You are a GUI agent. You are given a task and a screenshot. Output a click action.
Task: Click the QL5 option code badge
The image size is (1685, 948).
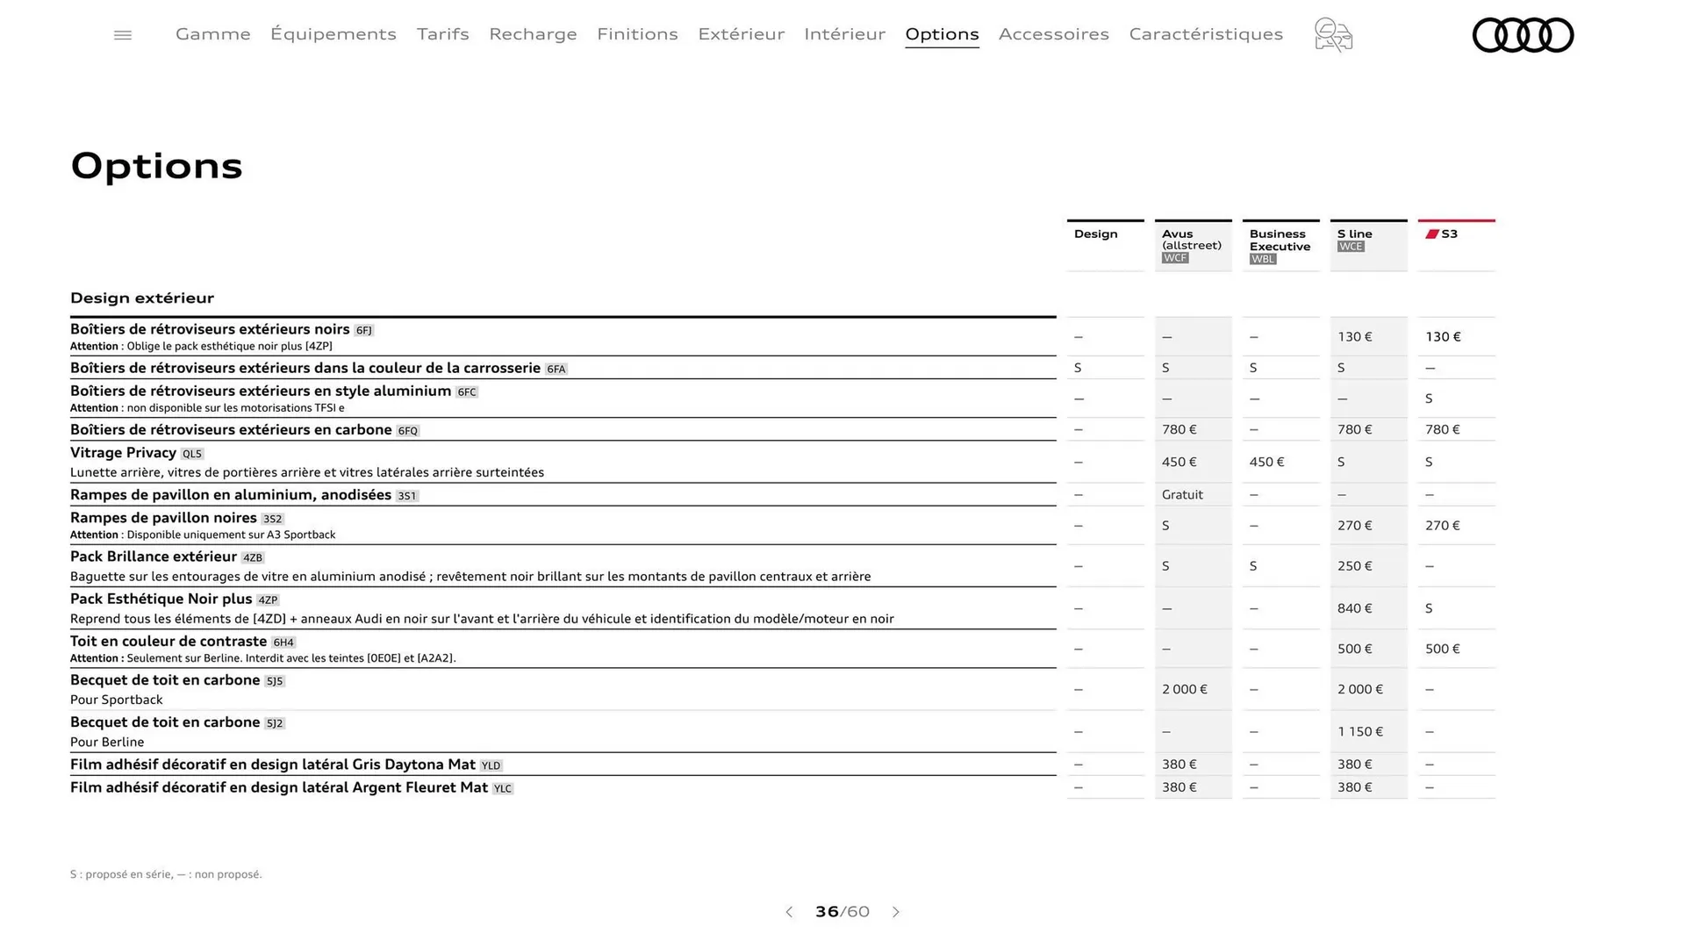click(192, 454)
